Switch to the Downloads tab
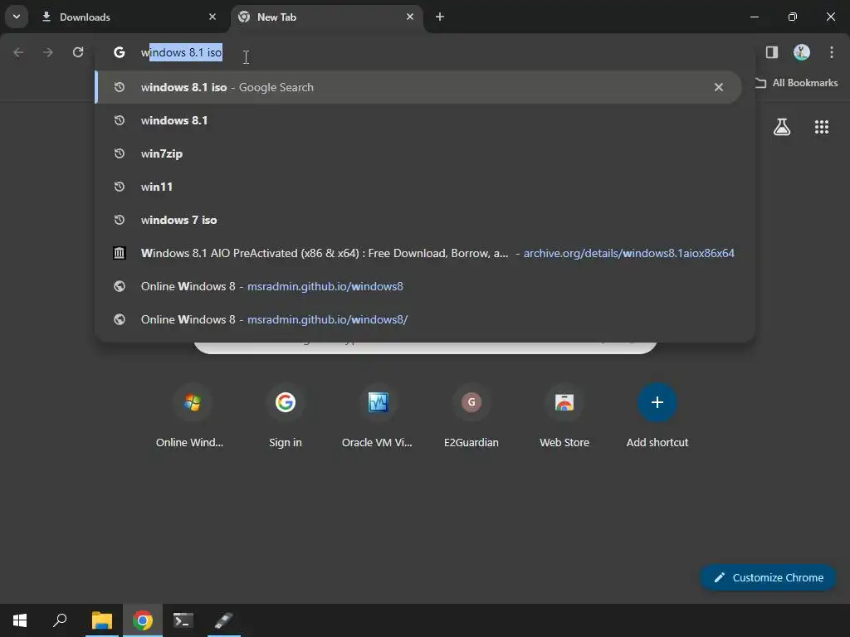The image size is (850, 637). 130,17
